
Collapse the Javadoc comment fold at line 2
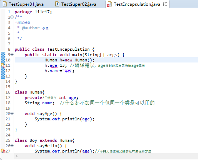pos(12,17)
